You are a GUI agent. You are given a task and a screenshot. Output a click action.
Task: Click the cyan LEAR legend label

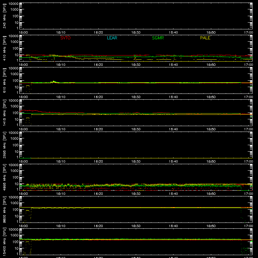pos(112,38)
